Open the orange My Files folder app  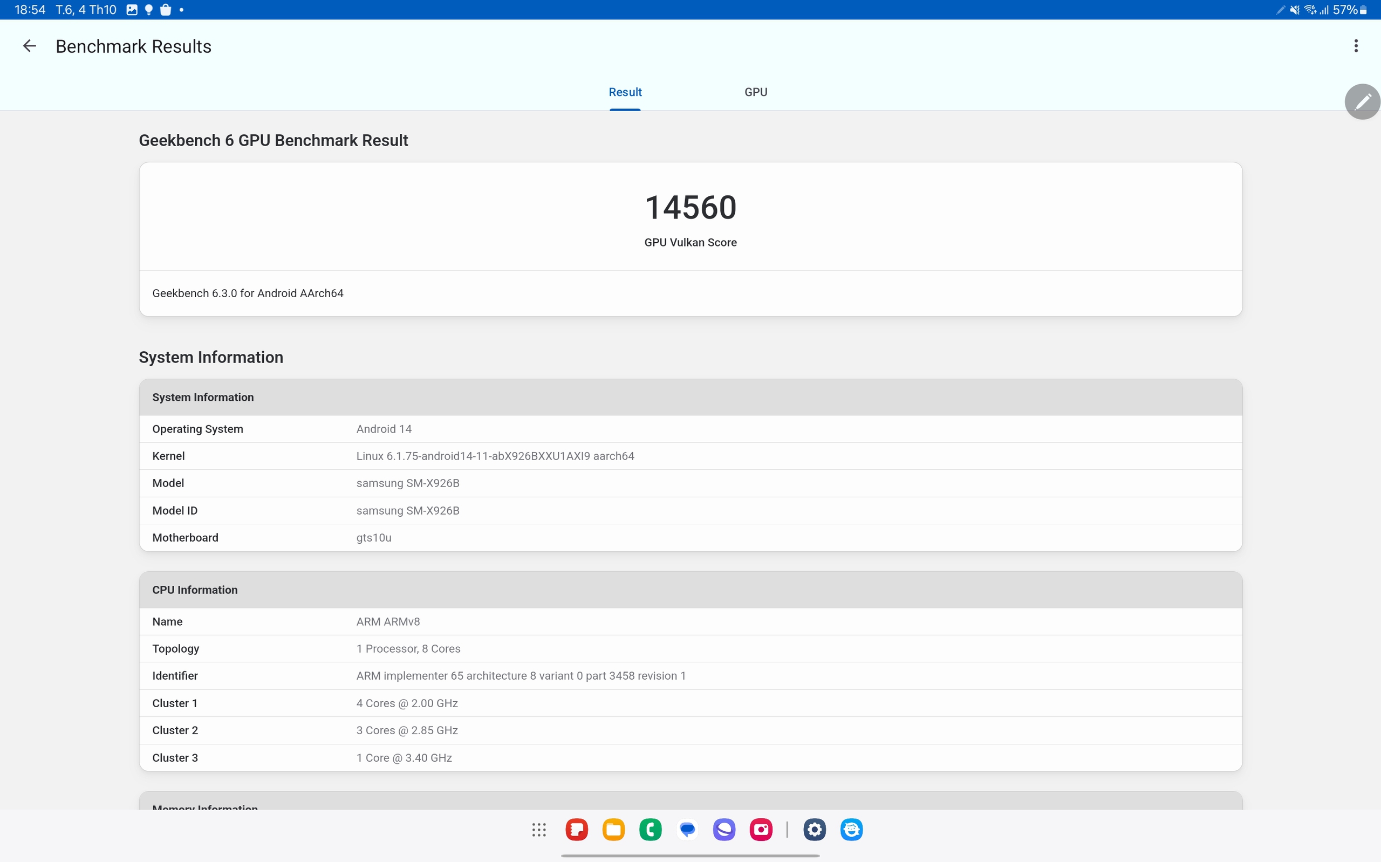click(x=613, y=830)
